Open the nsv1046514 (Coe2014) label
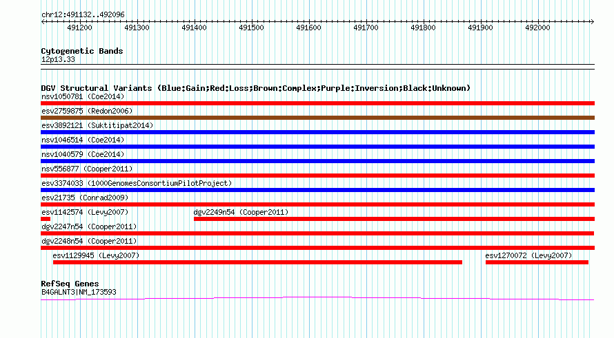 click(83, 140)
